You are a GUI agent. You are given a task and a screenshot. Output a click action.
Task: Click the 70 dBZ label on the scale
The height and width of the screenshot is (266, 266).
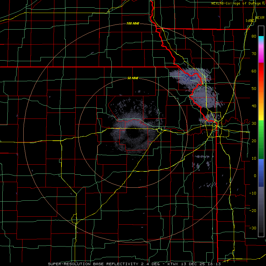254,53
